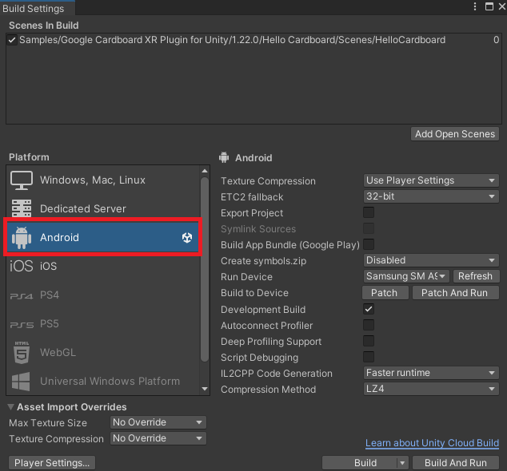Disable the Development Build checkbox

[369, 309]
